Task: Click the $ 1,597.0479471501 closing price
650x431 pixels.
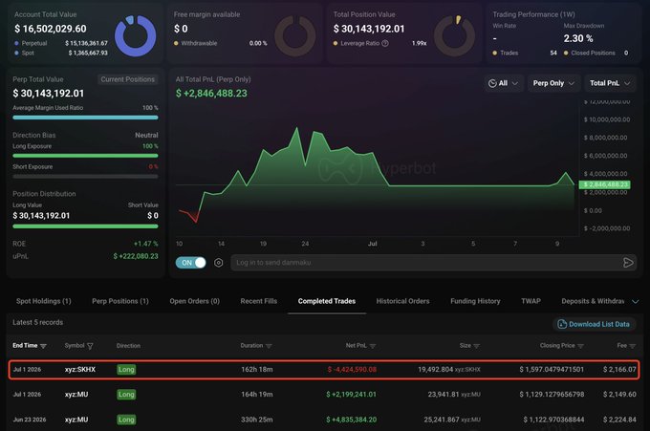Action: pos(552,369)
